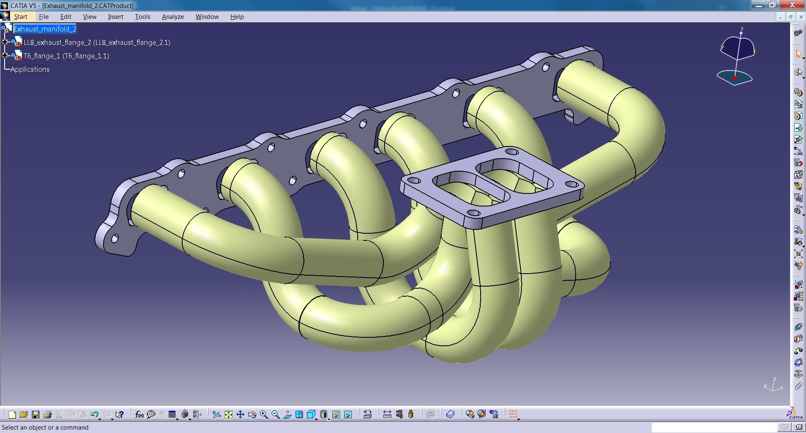Open the Undo history dropdown arrow
The height and width of the screenshot is (433, 806).
tap(100, 419)
